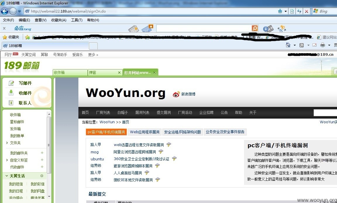Open the 收藏夹(A) menu

coord(59,20)
